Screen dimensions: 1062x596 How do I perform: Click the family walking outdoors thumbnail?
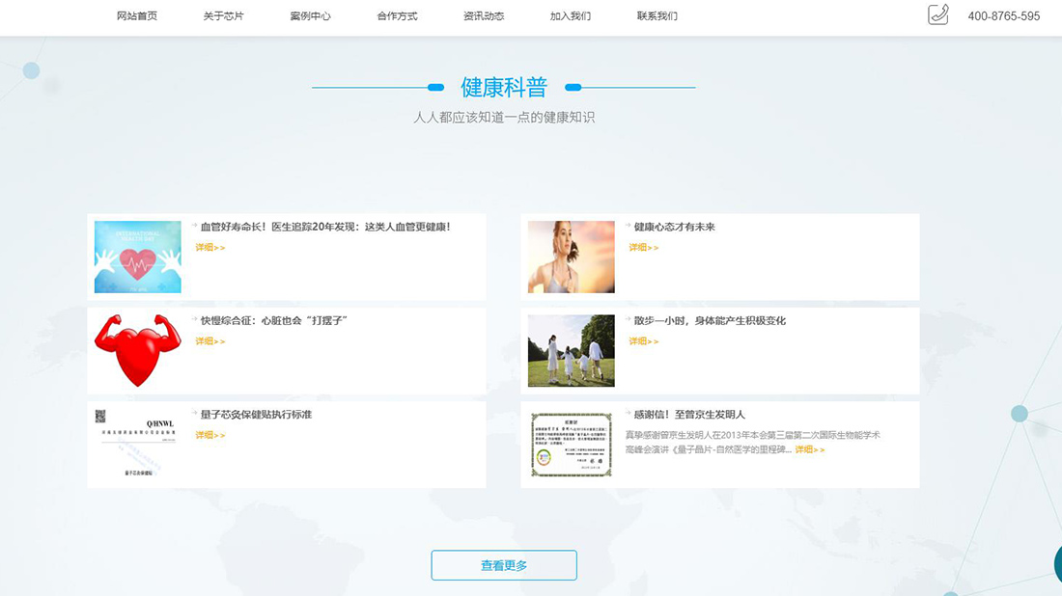click(570, 349)
